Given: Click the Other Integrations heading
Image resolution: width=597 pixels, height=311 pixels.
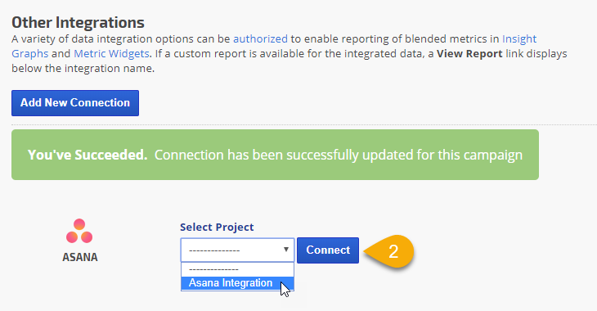Looking at the screenshot, I should (78, 22).
